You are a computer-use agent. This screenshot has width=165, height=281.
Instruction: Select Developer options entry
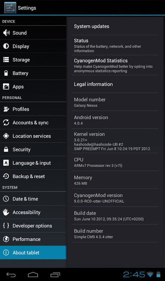(x=33, y=226)
